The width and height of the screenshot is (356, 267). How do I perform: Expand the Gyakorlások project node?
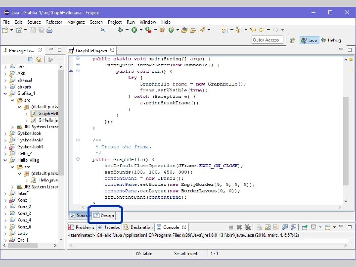(5, 133)
